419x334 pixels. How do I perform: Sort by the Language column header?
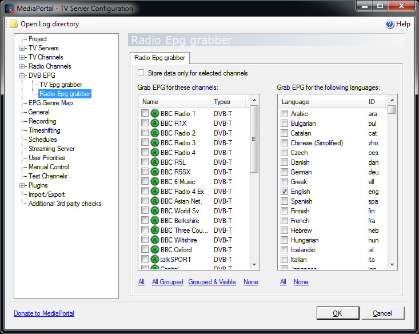[321, 102]
